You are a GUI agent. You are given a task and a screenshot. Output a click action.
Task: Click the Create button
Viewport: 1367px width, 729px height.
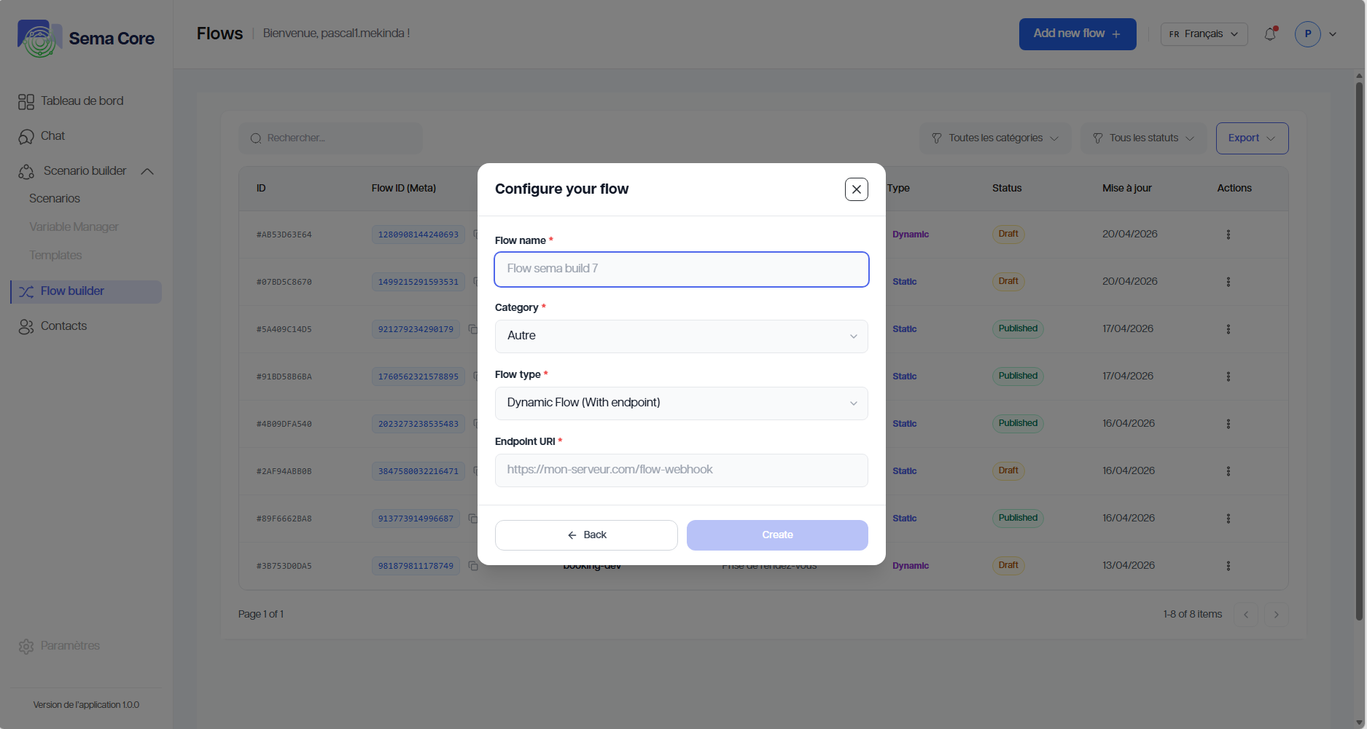[776, 535]
